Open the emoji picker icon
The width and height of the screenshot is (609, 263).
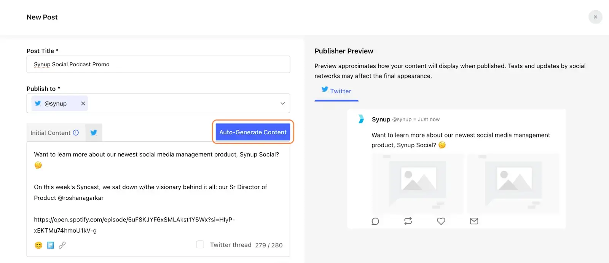click(x=38, y=245)
